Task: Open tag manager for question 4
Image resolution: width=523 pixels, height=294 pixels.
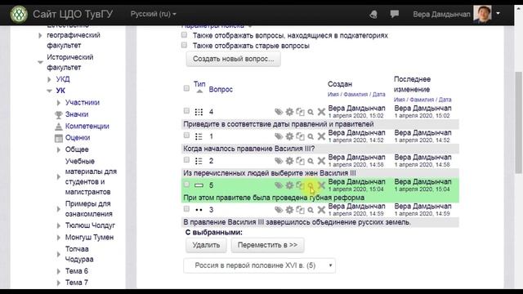Action: click(279, 112)
